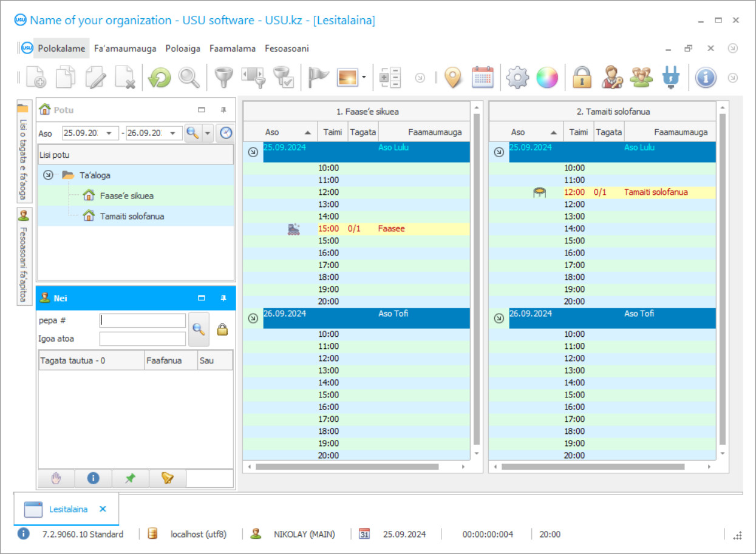Open the Fa'amaumauga menu
Viewport: 756px width, 554px height.
click(x=125, y=49)
